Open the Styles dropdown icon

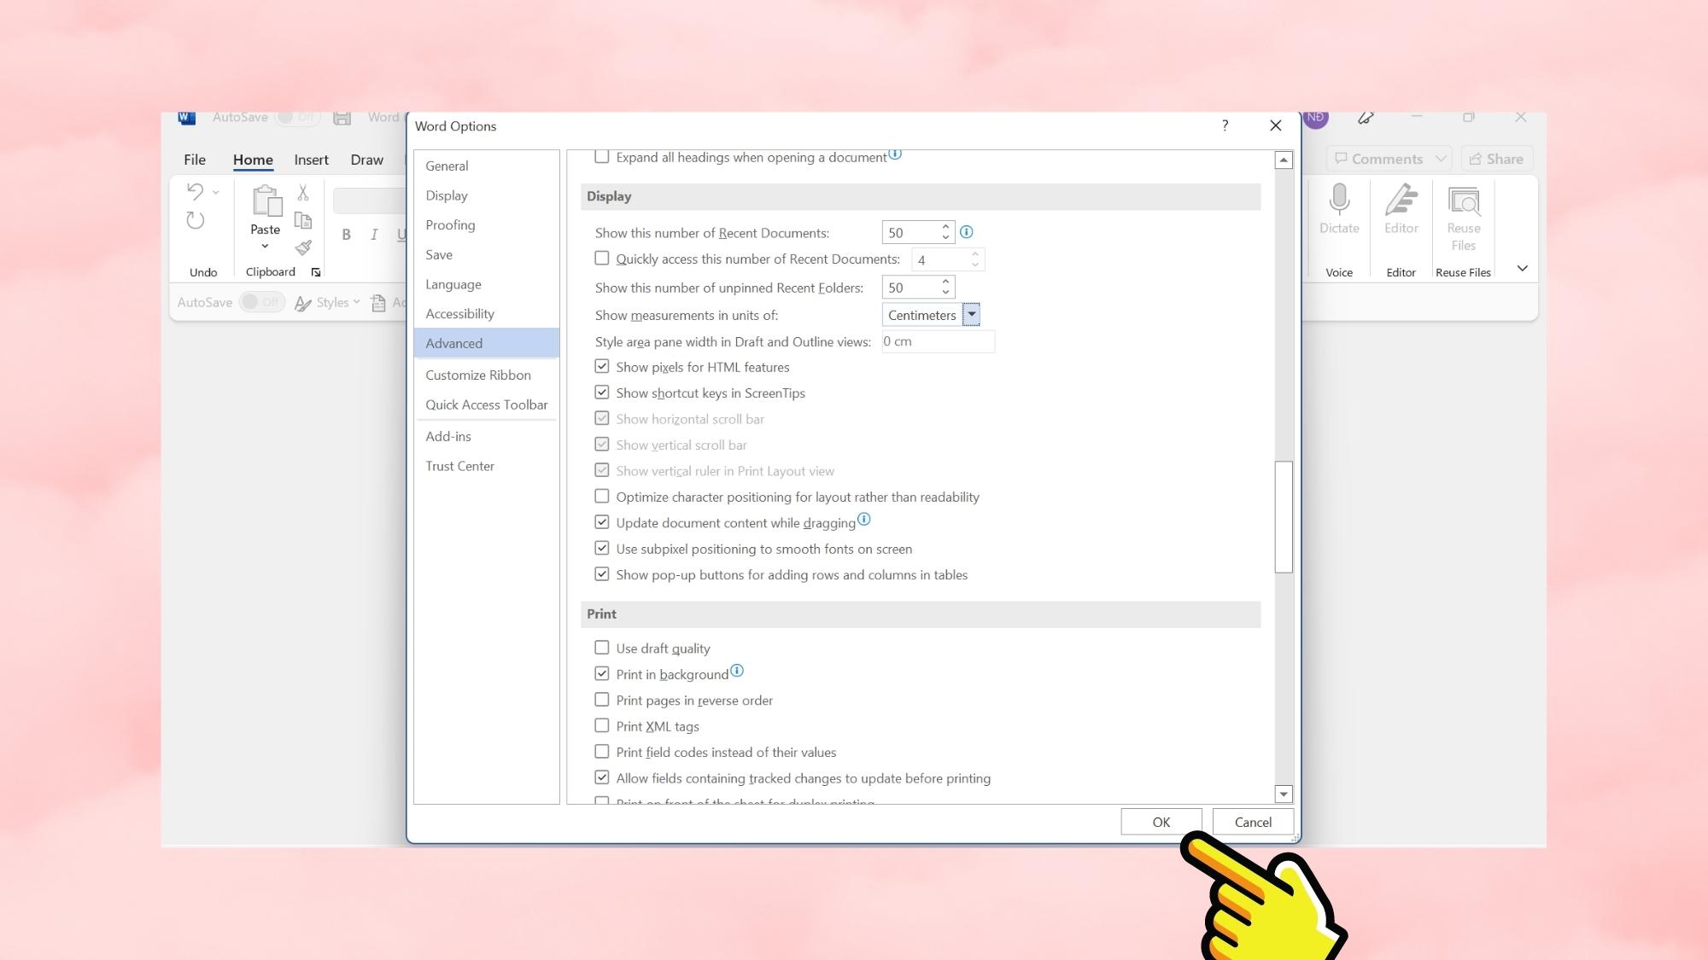[x=357, y=302]
